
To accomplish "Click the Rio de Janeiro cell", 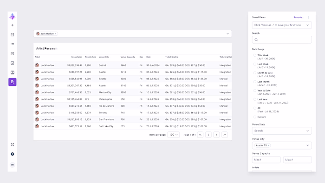I will click(106, 106).
